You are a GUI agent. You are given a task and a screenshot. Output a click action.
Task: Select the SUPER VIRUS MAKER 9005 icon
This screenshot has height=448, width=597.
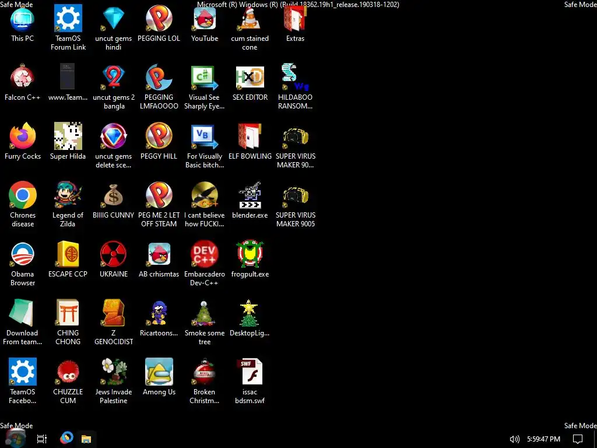295,195
